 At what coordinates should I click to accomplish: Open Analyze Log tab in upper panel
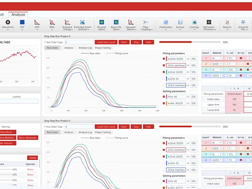point(85,48)
